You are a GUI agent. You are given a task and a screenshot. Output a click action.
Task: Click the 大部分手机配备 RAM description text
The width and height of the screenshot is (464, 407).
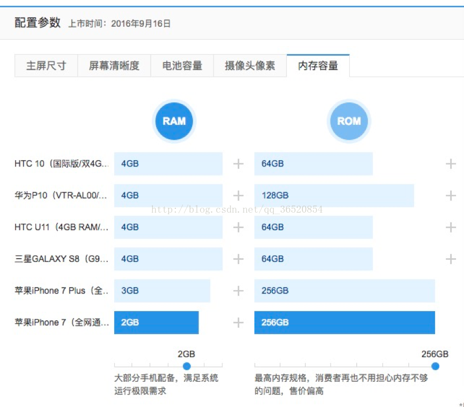(166, 385)
